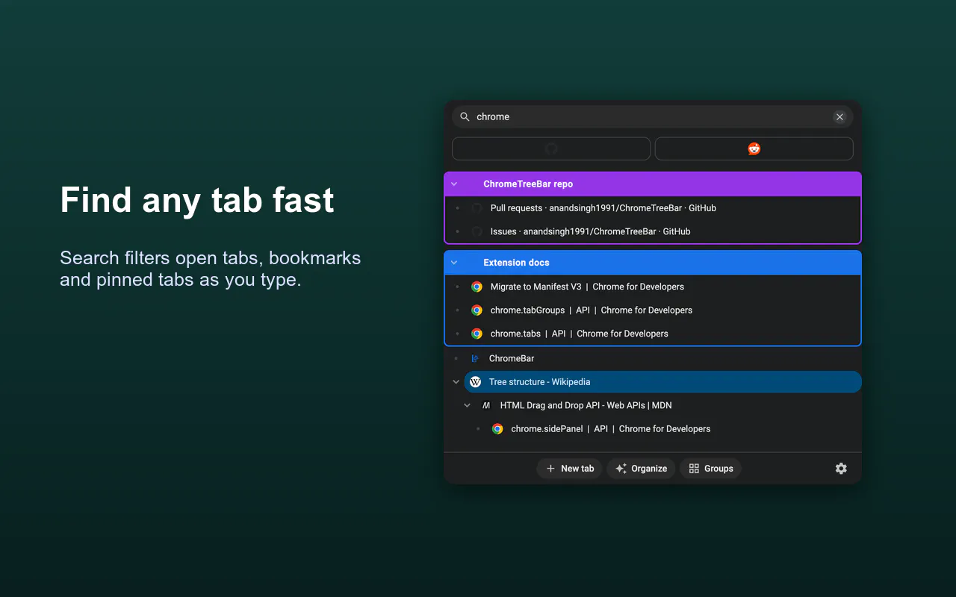Screen dimensions: 956x597
Task: Click the Groups button
Action: 710,469
